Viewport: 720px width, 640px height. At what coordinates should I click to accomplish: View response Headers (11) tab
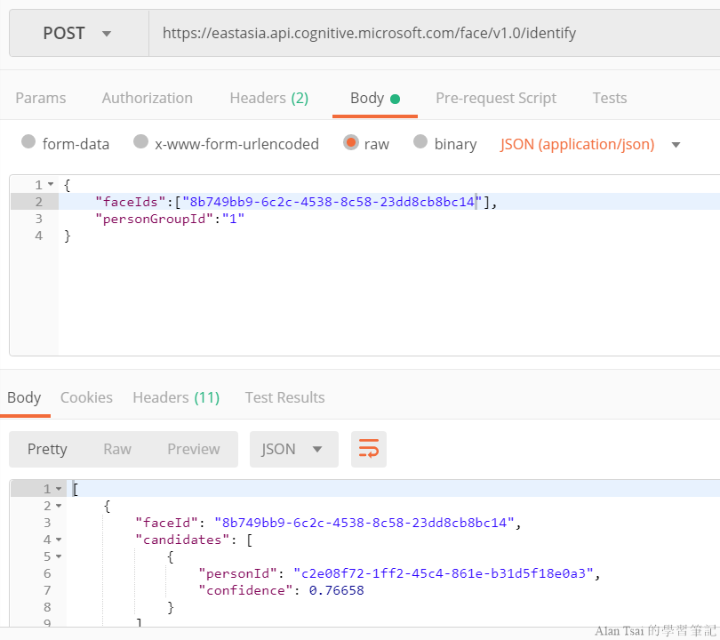pos(176,397)
